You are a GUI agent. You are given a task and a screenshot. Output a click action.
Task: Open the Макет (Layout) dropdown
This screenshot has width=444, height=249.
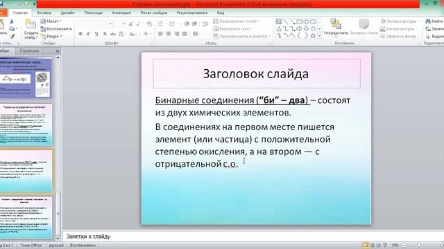pyautogui.click(x=51, y=21)
